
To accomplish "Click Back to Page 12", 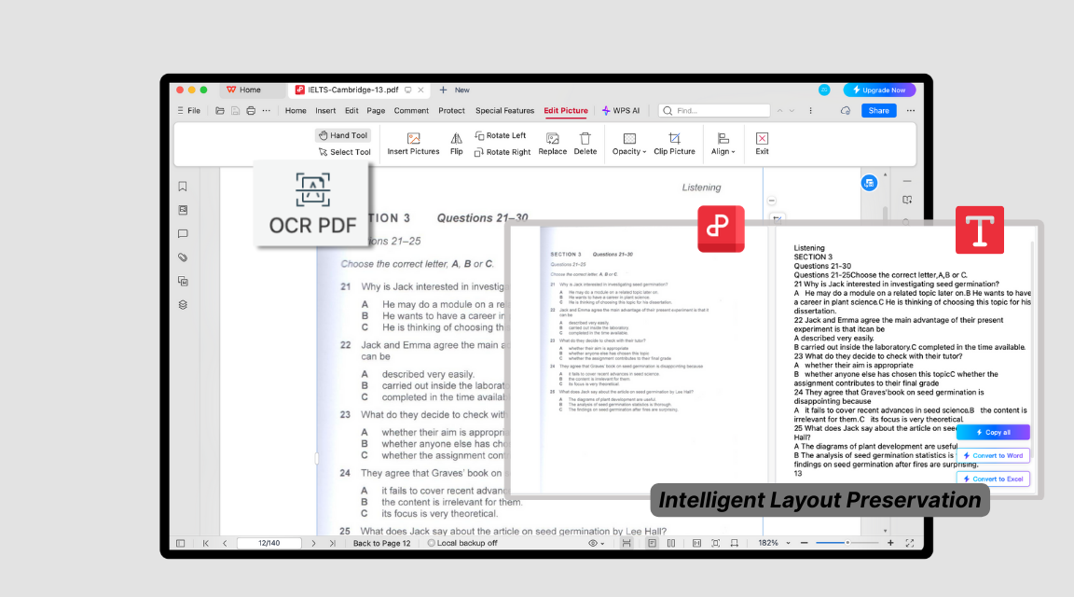I will coord(381,543).
